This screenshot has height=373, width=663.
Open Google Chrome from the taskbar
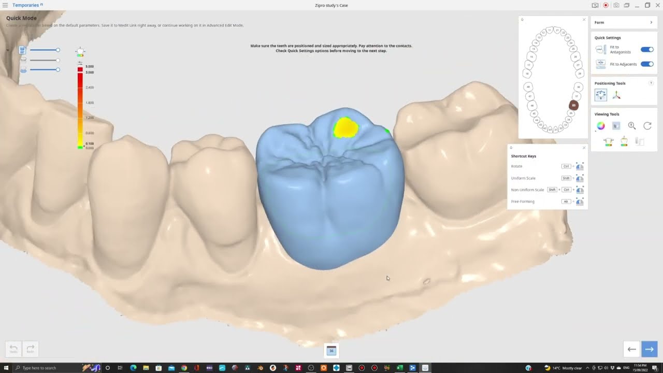(x=184, y=368)
